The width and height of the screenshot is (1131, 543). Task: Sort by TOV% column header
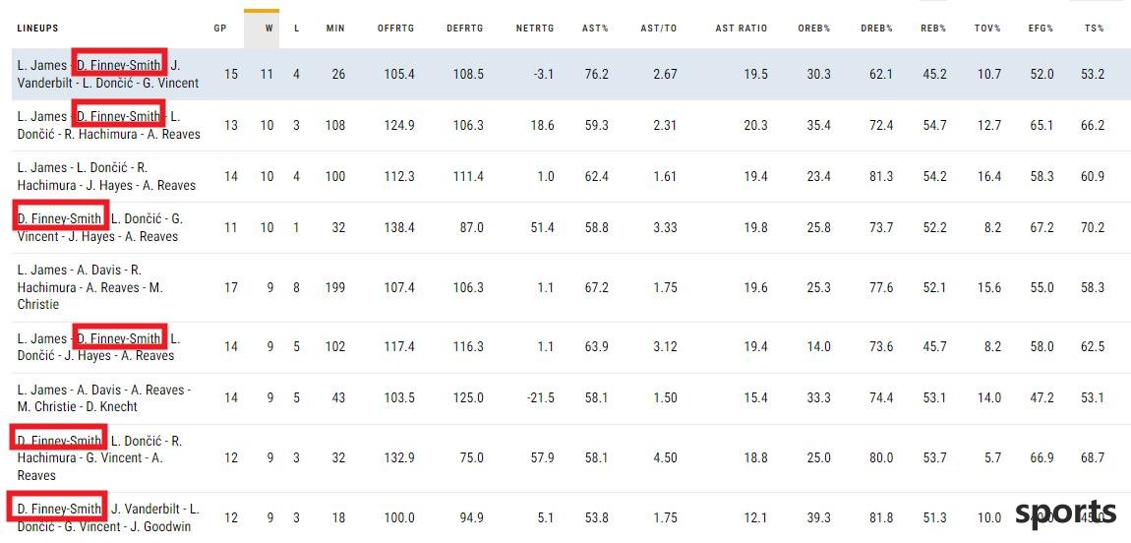987,29
